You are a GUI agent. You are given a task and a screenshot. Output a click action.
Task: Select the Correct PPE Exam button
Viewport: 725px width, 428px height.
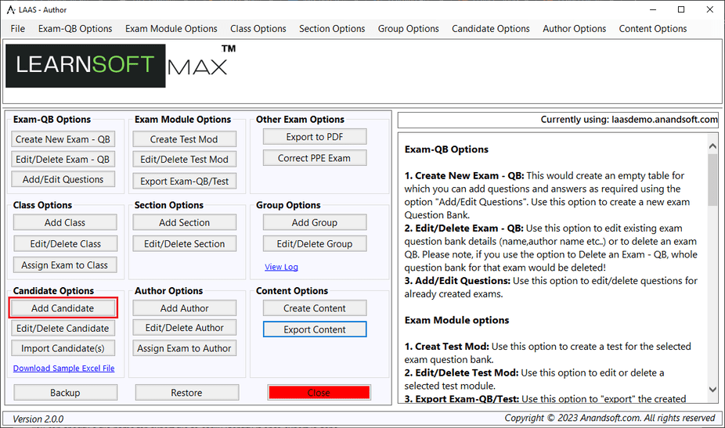[x=315, y=158]
